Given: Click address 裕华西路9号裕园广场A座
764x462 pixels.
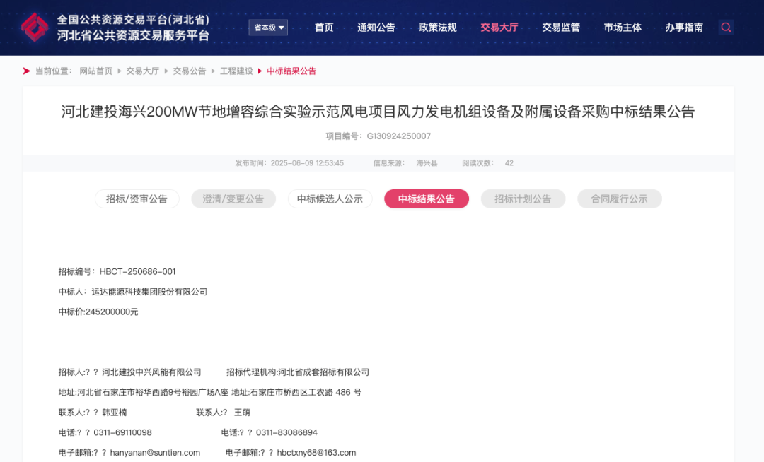Looking at the screenshot, I should pos(182,393).
